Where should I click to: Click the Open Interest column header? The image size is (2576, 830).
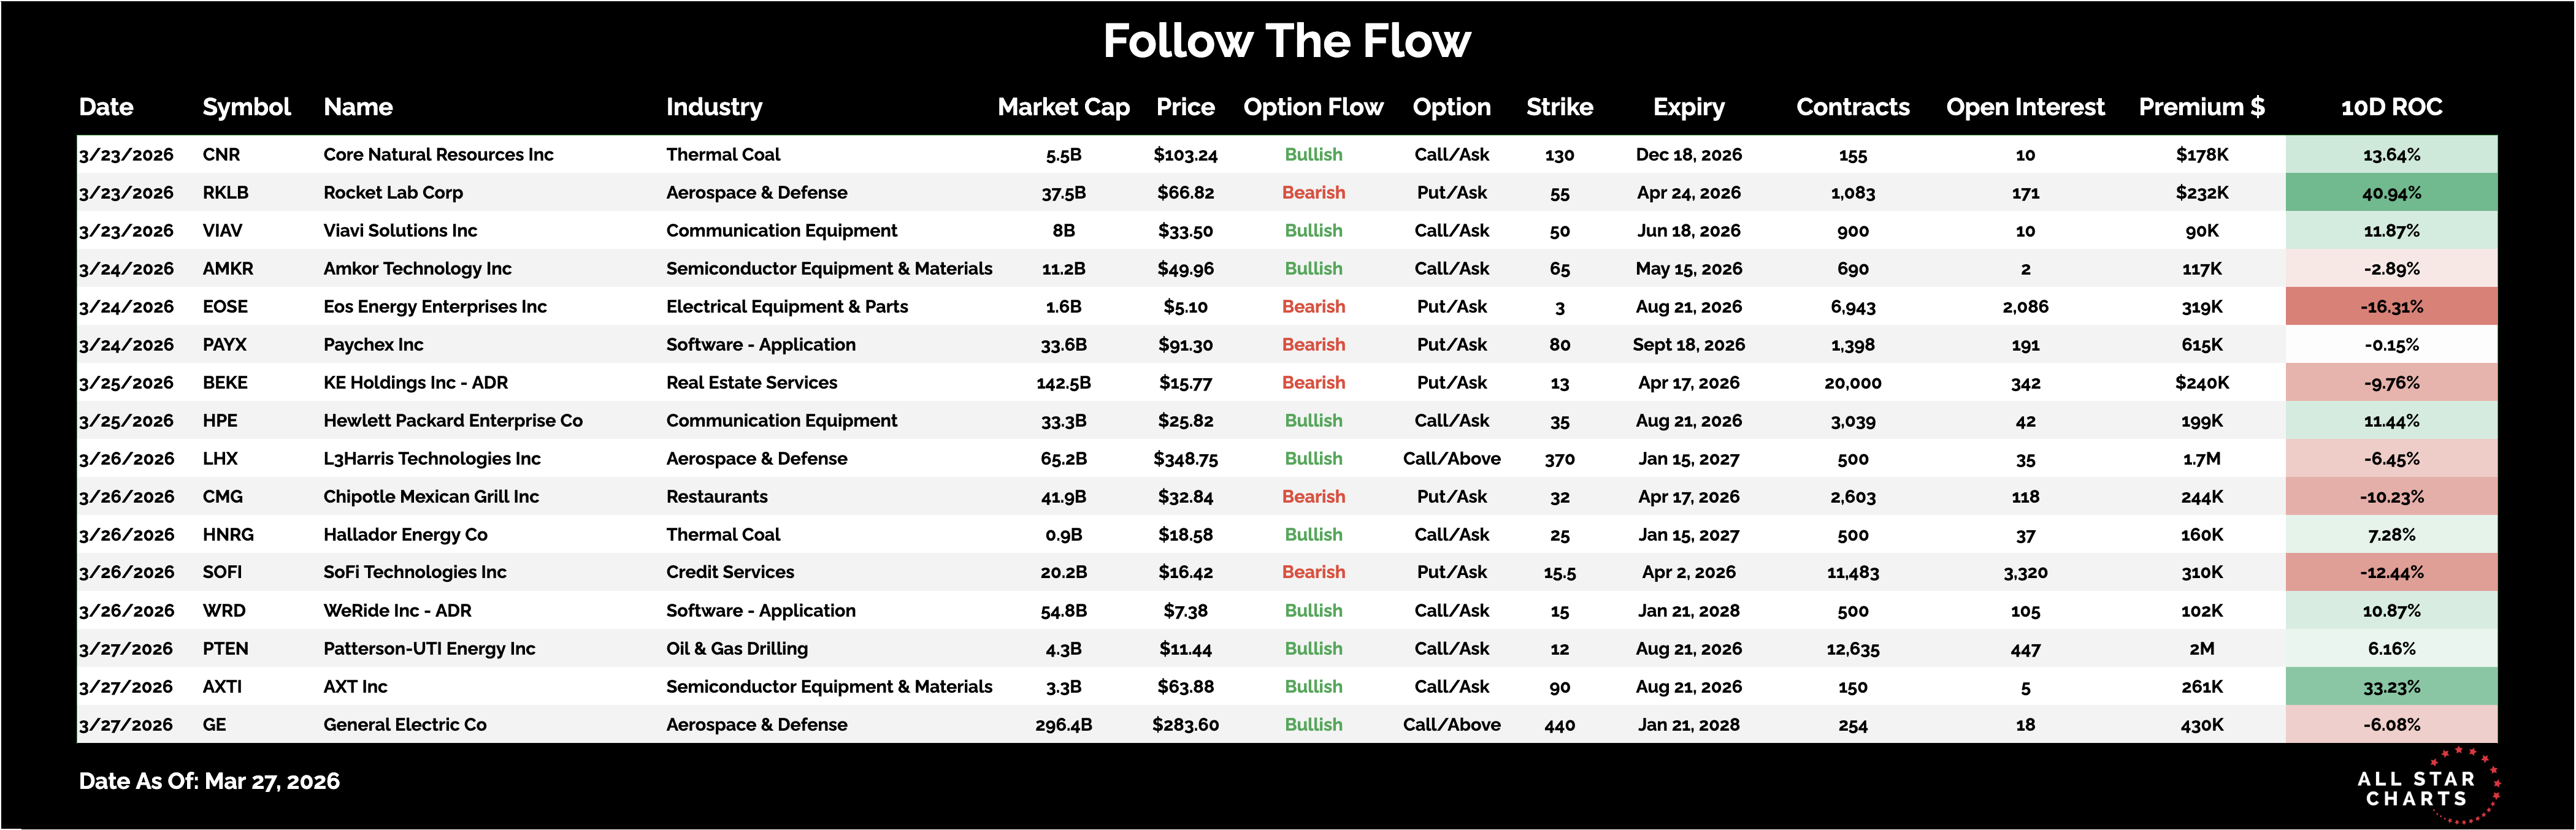(x=2025, y=107)
